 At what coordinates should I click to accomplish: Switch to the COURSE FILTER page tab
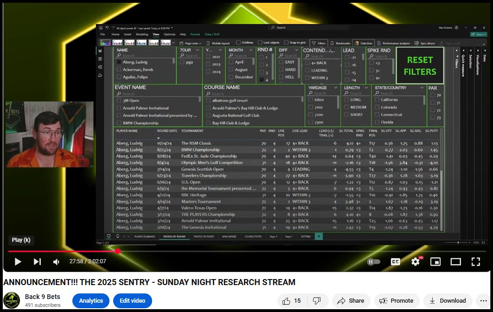253,236
